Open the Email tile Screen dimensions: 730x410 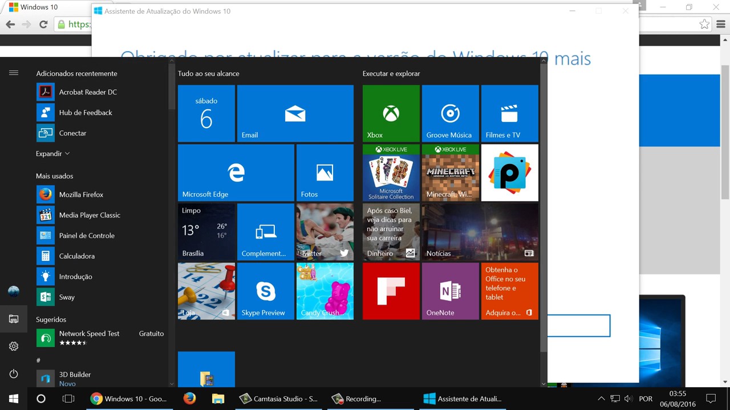295,113
